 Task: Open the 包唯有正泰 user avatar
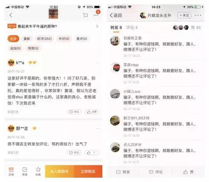click(x=115, y=41)
